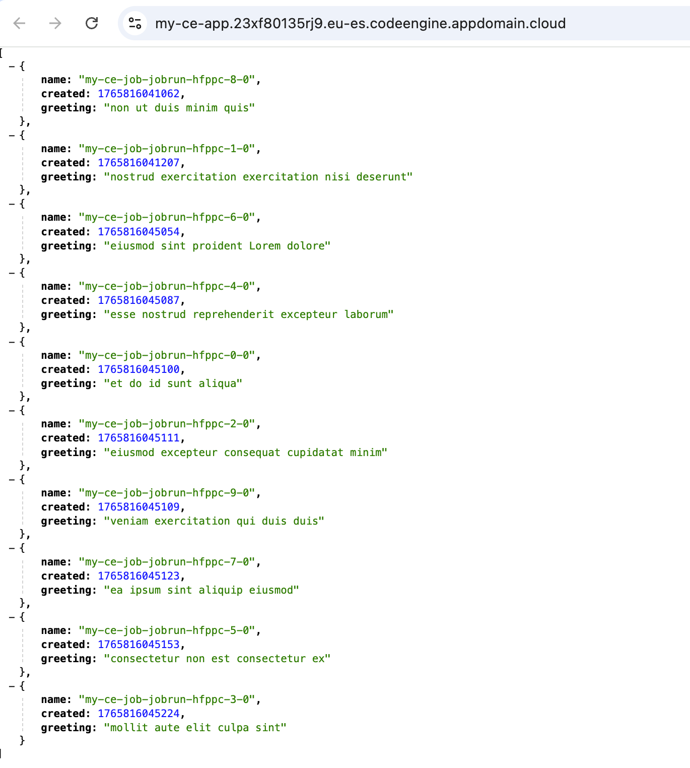Select name value "my-ce-job-jobrun-hfppc-3-0"
Screen dimensions: 690x768
click(x=167, y=699)
